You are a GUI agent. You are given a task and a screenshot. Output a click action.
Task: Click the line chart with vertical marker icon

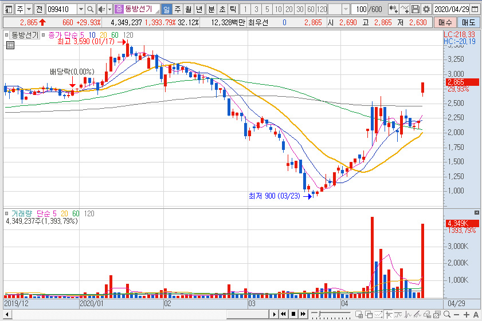tap(408, 314)
